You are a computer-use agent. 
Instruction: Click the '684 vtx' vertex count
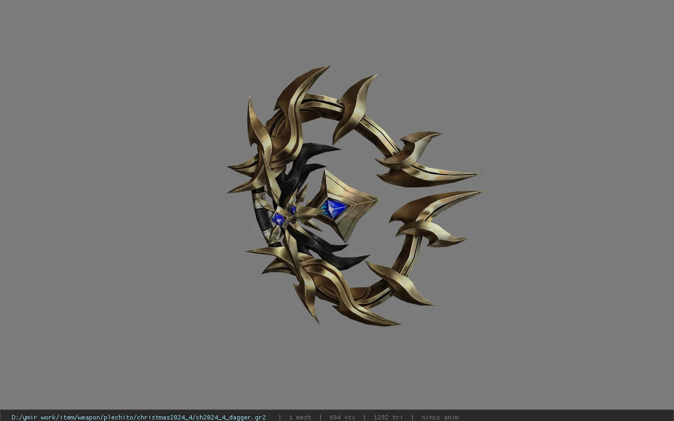pyautogui.click(x=342, y=417)
